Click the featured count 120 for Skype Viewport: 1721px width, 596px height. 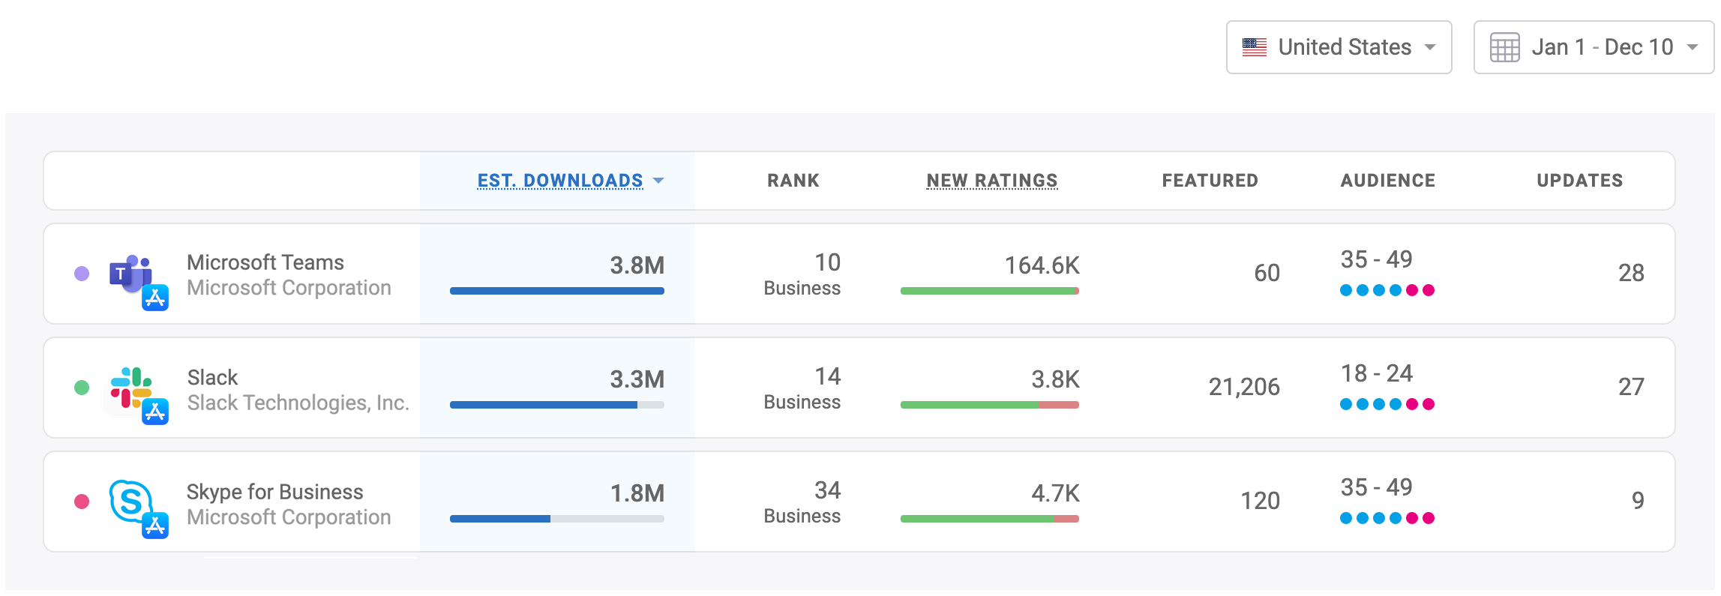point(1261,501)
